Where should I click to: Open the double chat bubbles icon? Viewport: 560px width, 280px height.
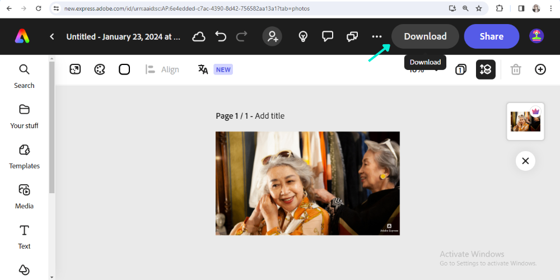point(352,36)
